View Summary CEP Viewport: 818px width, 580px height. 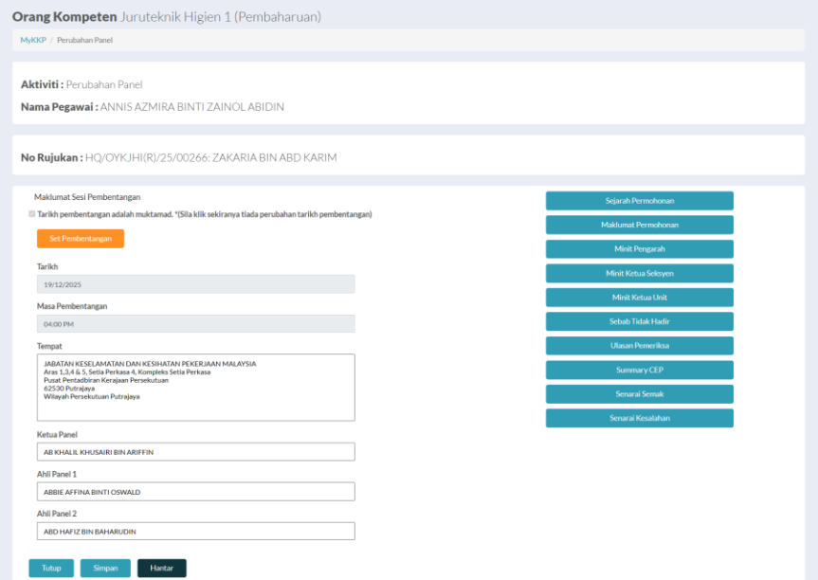(640, 370)
